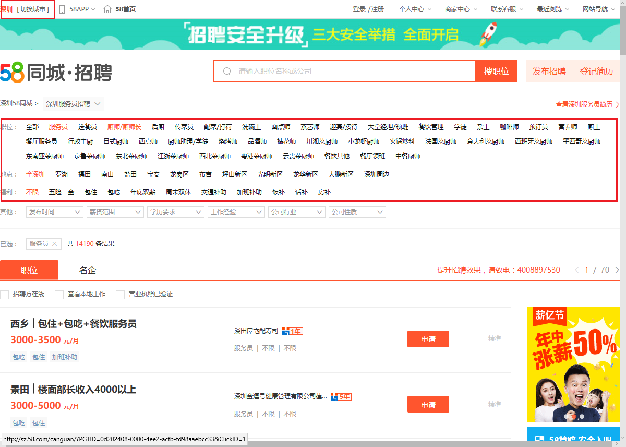Select the 咖啡师 position filter

click(509, 127)
